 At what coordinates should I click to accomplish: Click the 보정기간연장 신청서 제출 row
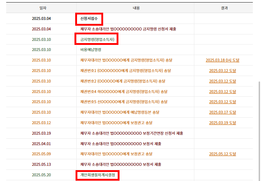click(x=131, y=133)
